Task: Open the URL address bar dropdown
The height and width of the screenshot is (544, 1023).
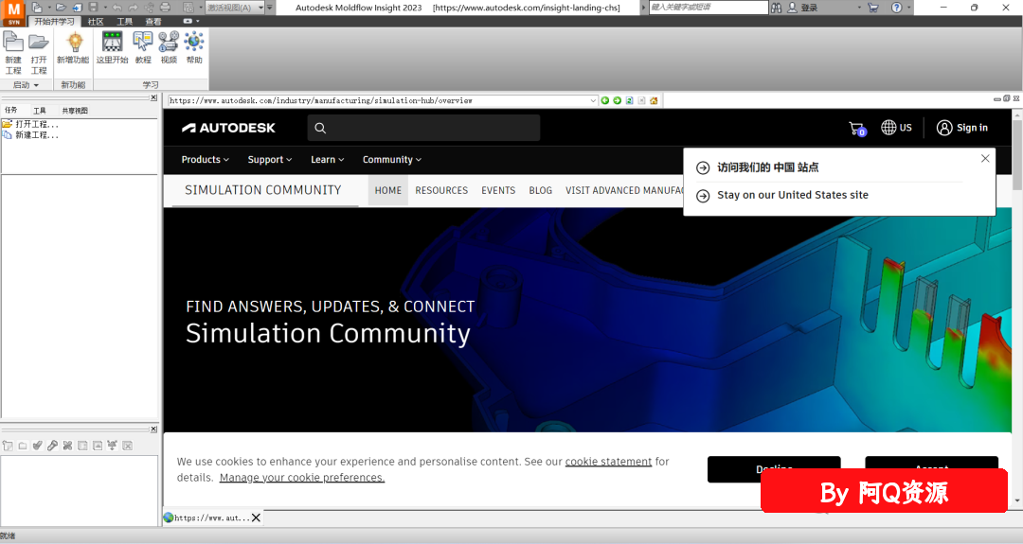Action: [592, 100]
